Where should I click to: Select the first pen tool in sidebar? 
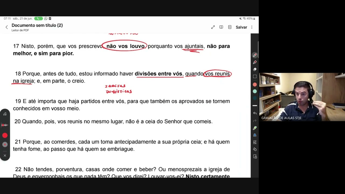coord(255,55)
